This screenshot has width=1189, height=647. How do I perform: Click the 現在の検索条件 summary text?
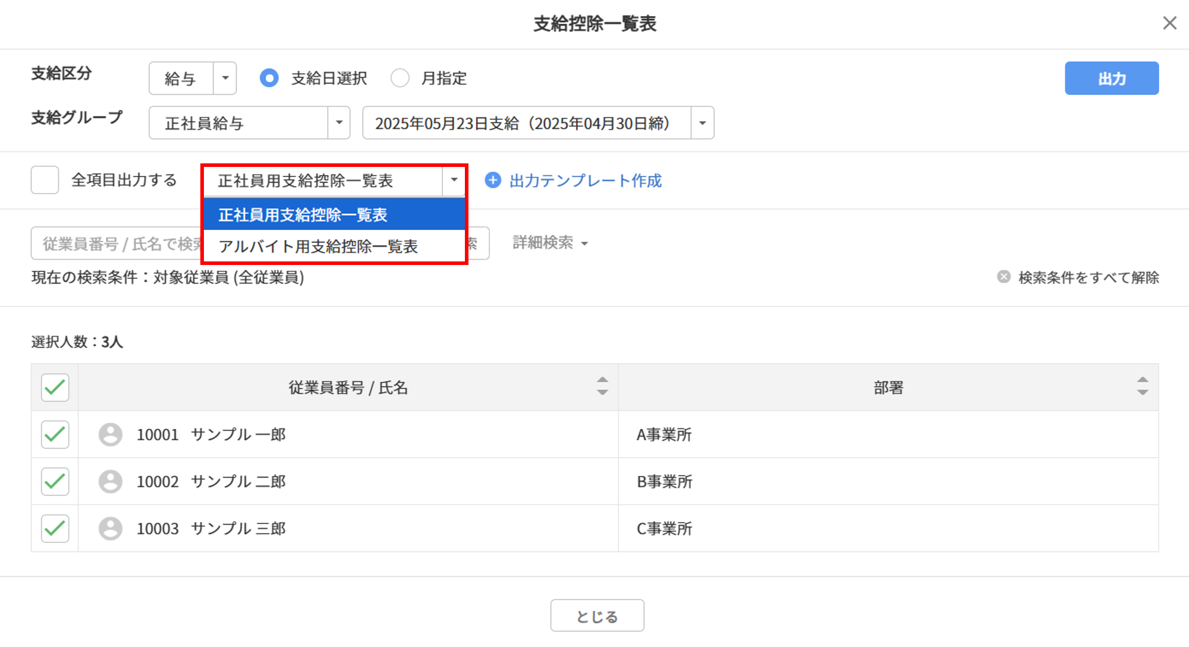168,277
